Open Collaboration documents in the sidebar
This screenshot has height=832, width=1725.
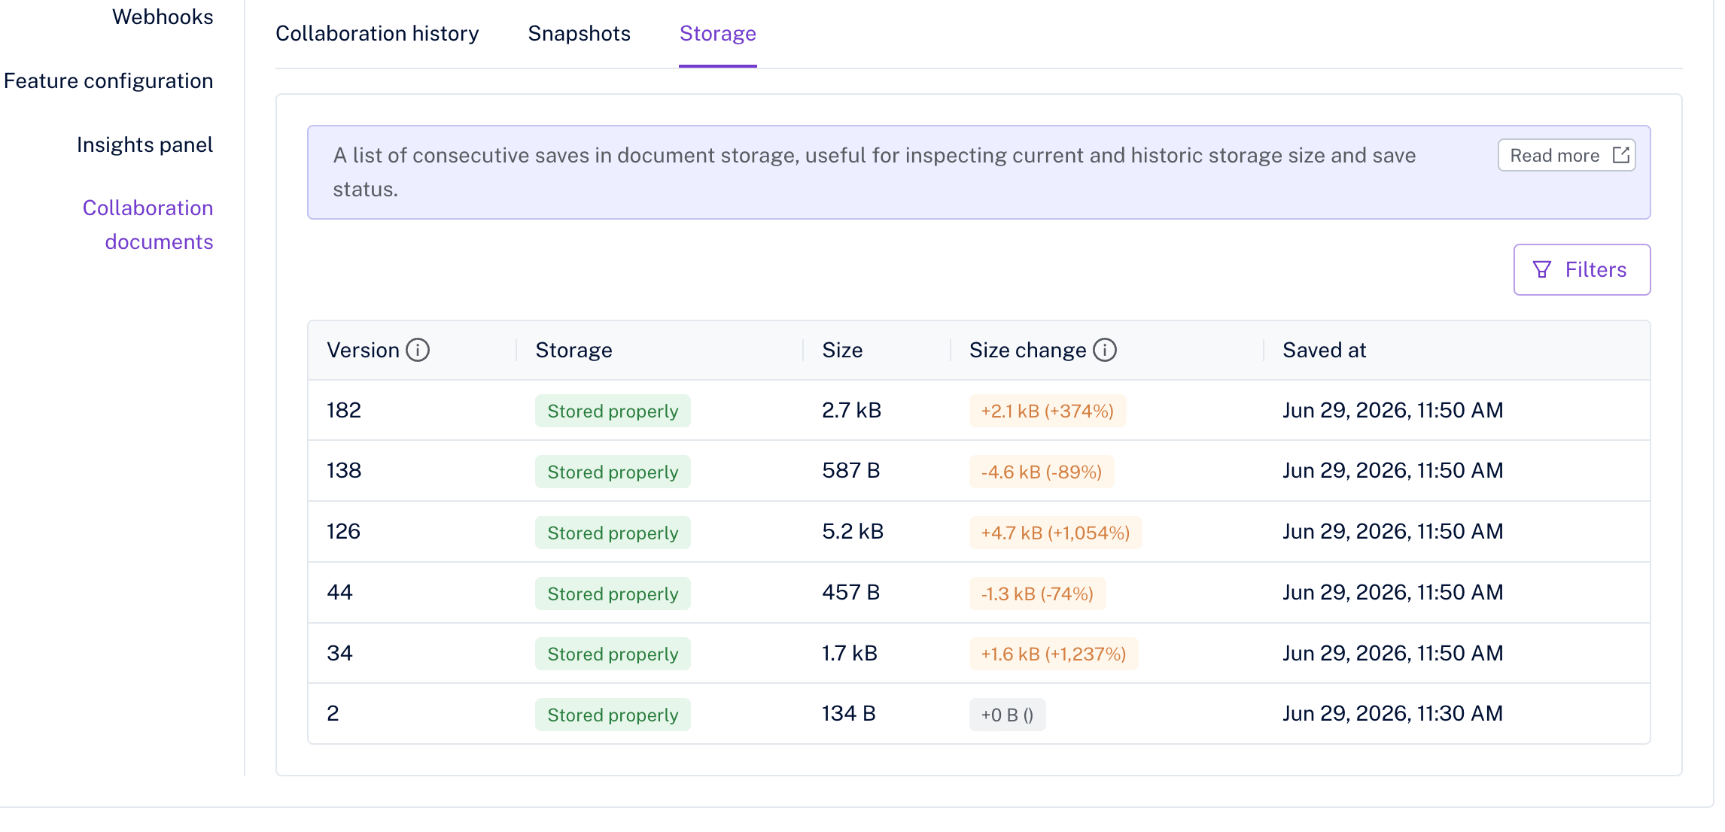click(x=148, y=225)
